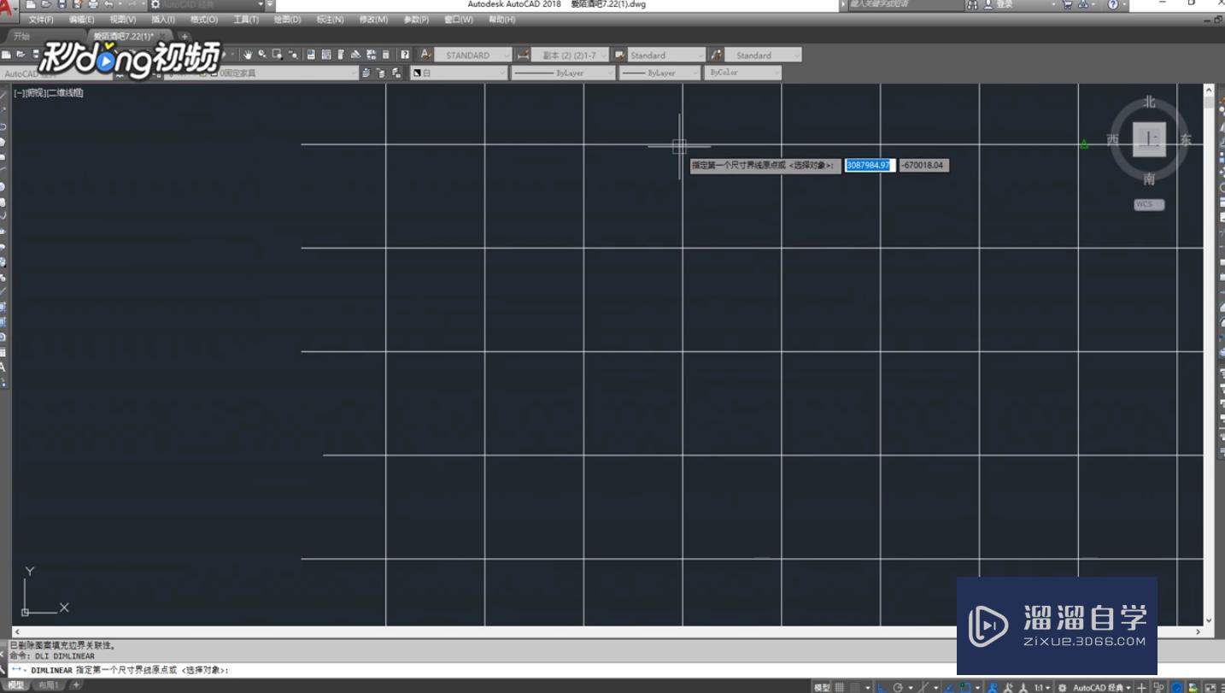Toggle polar tracking in status bar
Viewport: 1225px width, 693px height.
tap(898, 687)
